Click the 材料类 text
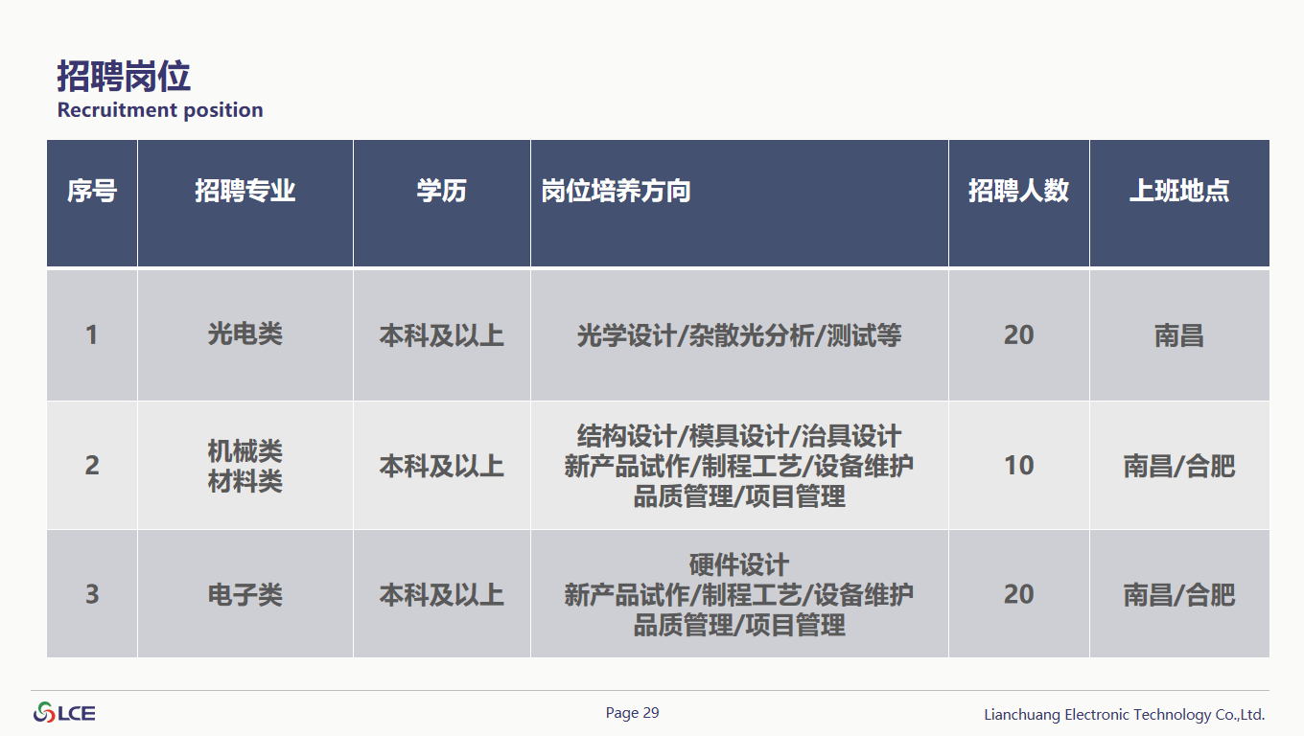1304x736 pixels. 245,481
